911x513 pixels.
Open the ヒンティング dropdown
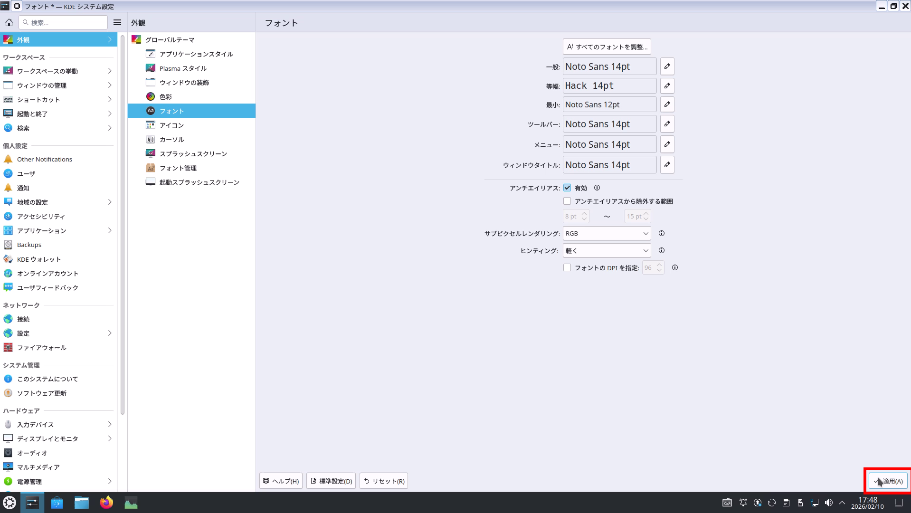[x=607, y=250]
